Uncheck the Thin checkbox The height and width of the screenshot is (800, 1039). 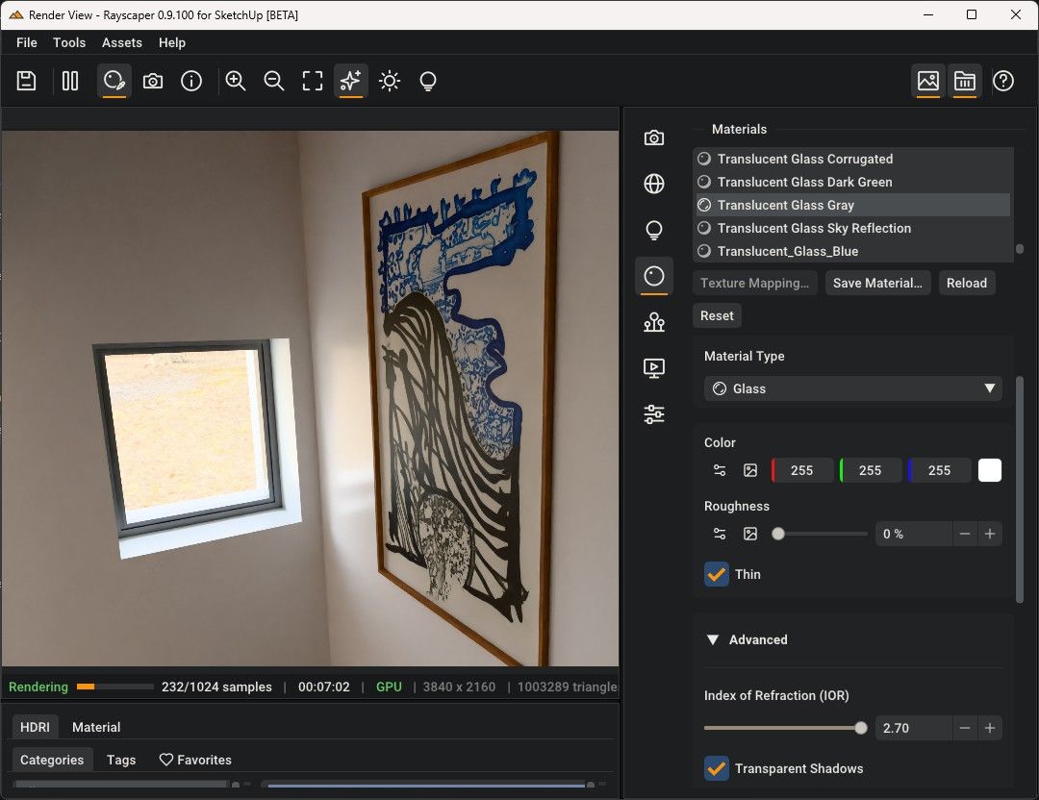tap(717, 574)
